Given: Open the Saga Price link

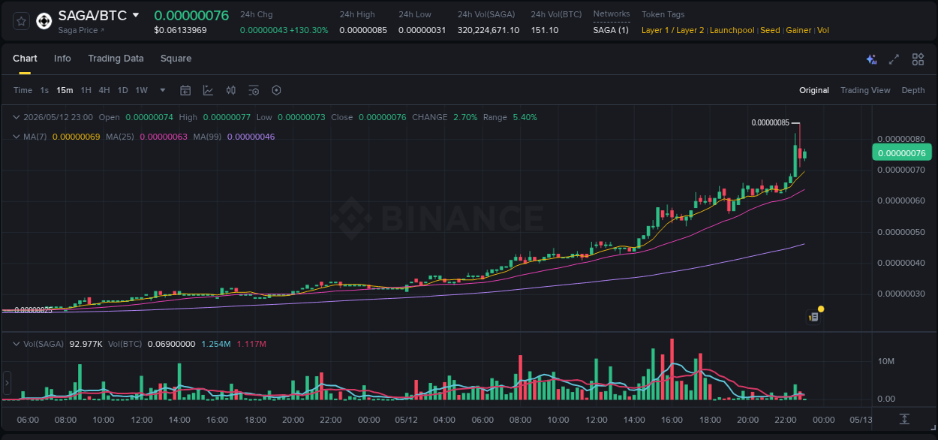Looking at the screenshot, I should [x=81, y=30].
